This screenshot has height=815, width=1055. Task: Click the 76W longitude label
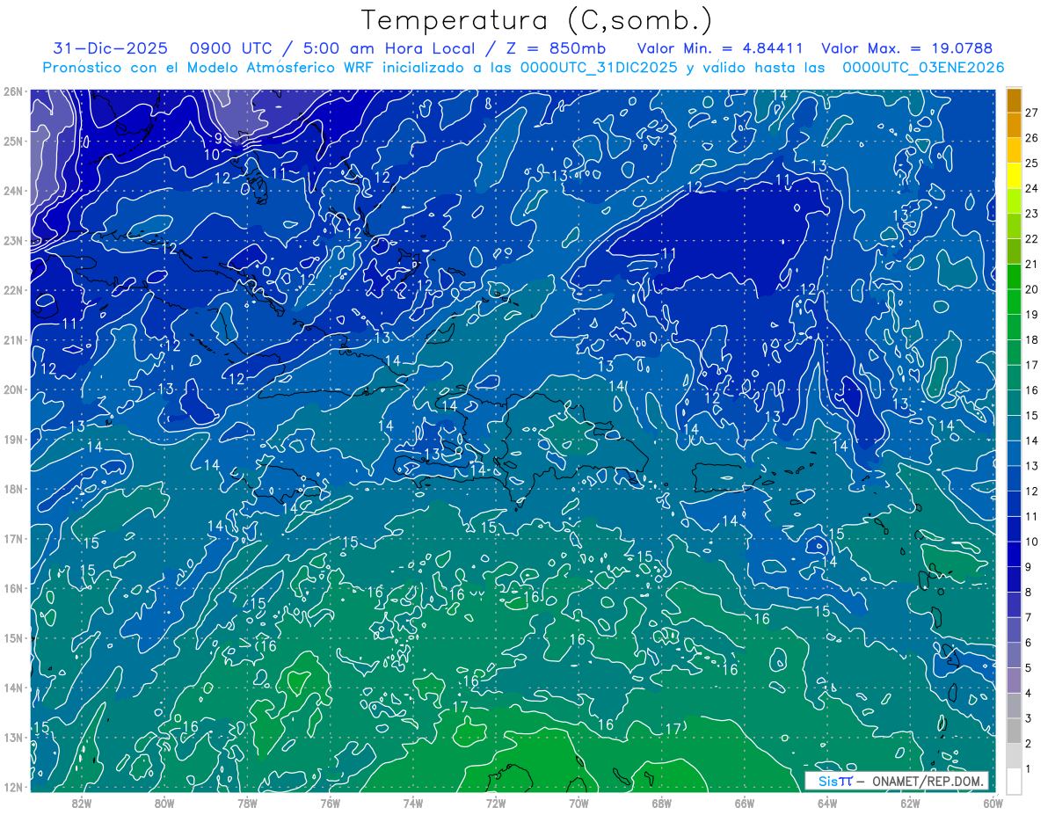point(330,803)
